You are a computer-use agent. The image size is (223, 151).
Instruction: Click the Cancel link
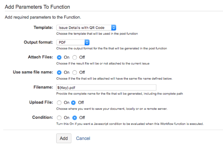[83, 138]
